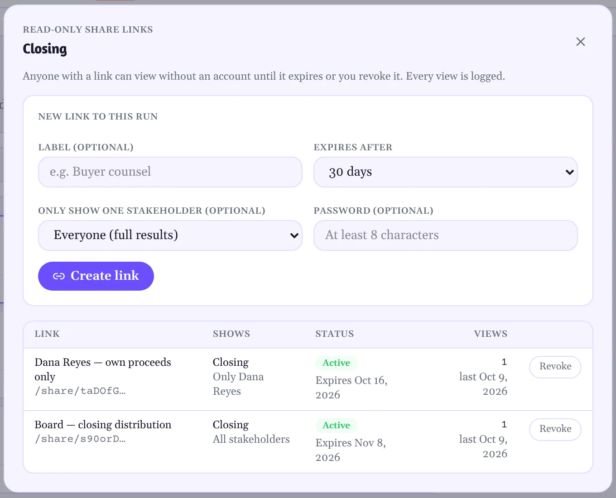Click Active status badge for Board link
616x498 pixels.
click(x=336, y=425)
